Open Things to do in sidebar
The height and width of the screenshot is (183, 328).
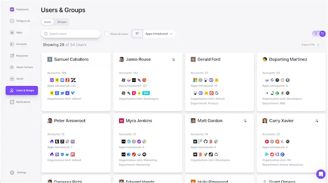coord(20,21)
